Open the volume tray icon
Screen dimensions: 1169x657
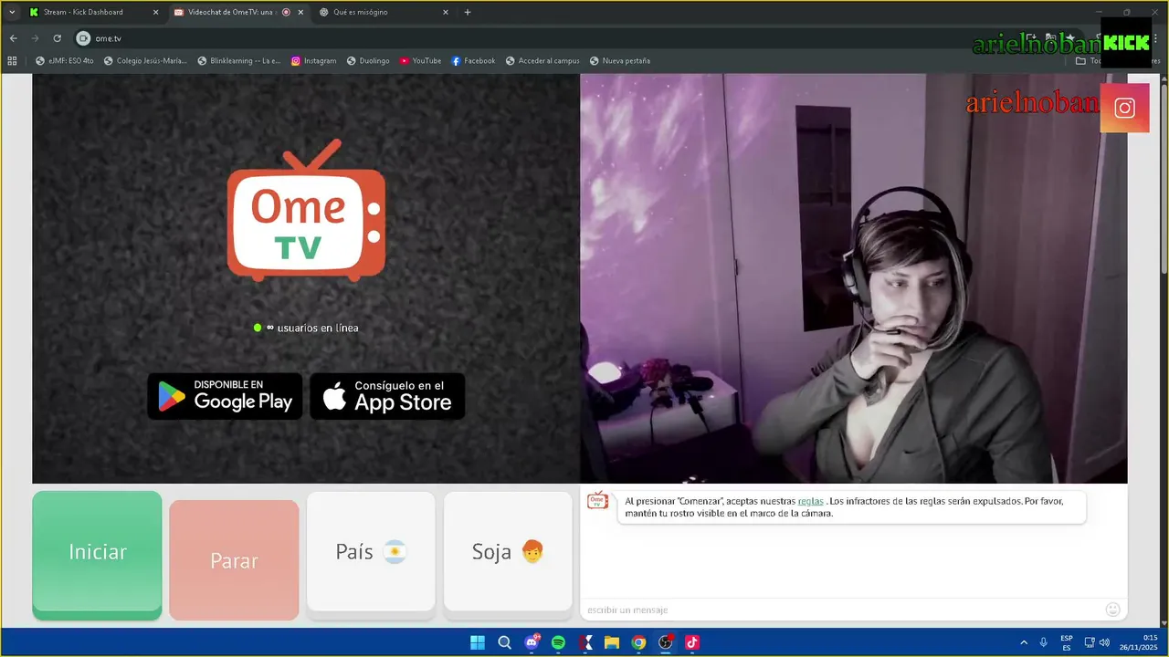(1104, 642)
